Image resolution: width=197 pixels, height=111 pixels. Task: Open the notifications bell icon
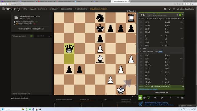[174, 9]
